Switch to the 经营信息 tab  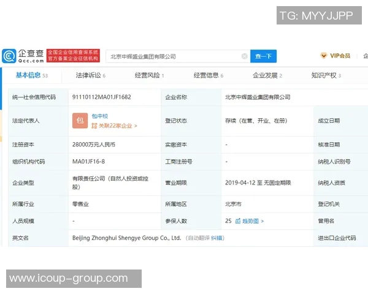point(208,75)
